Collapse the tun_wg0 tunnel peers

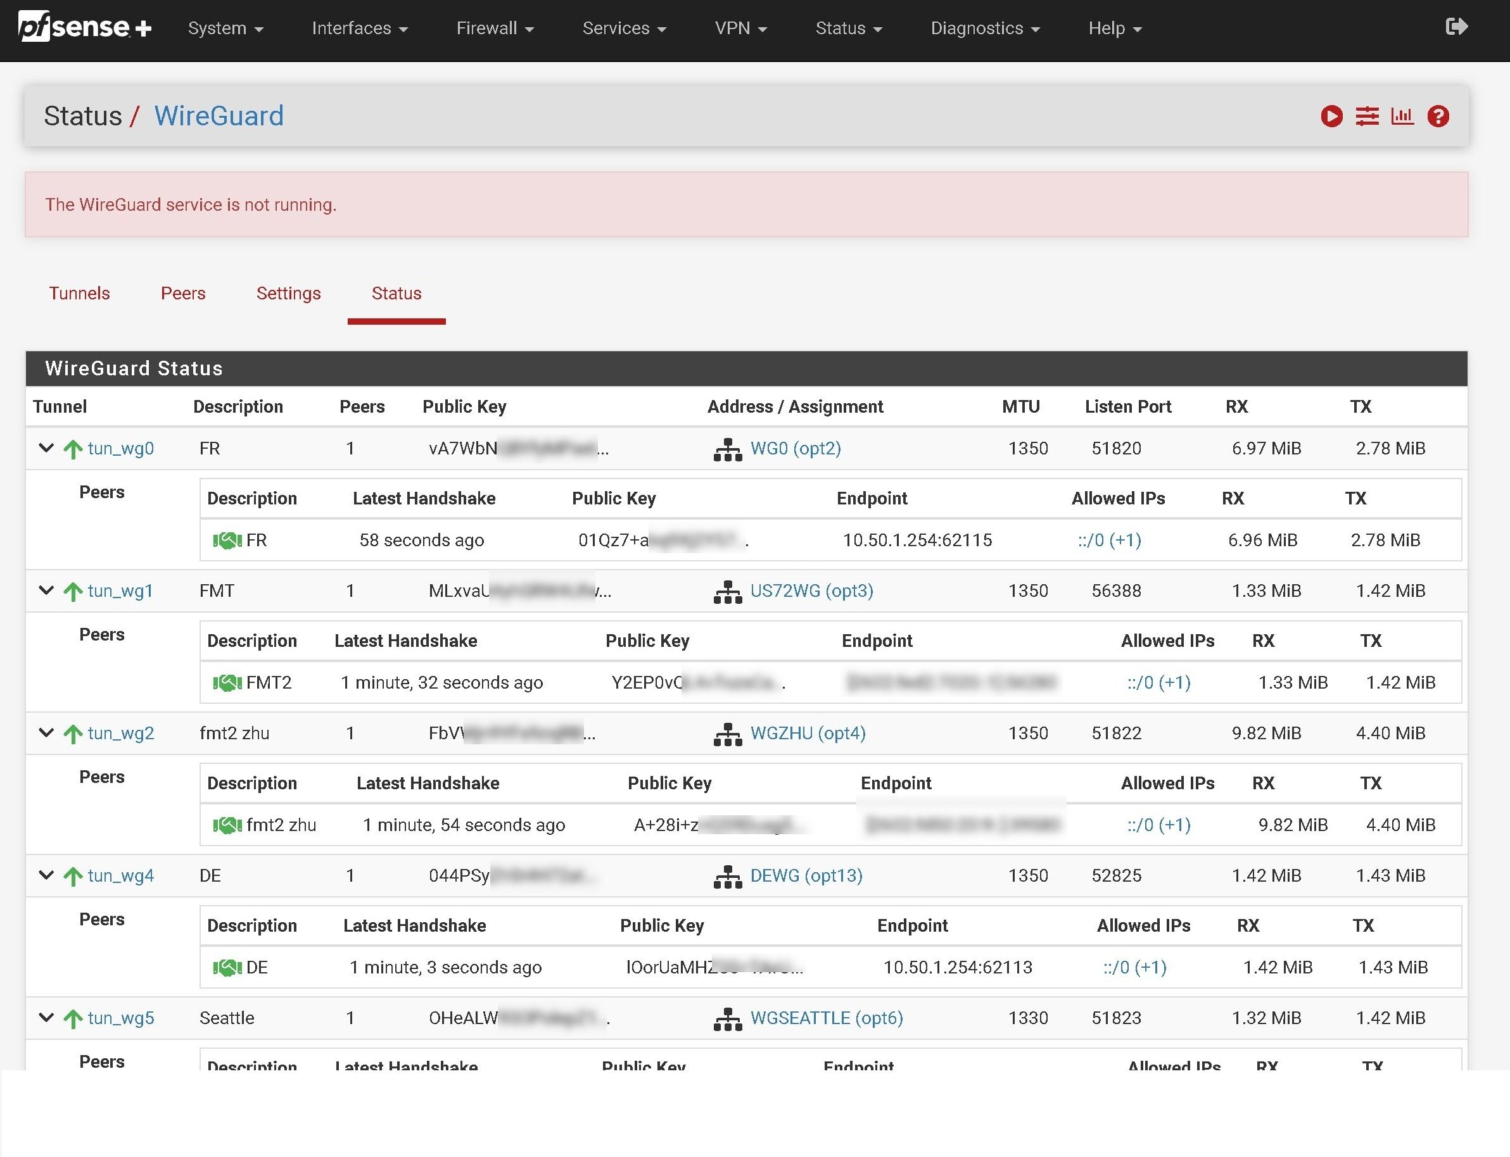click(46, 448)
